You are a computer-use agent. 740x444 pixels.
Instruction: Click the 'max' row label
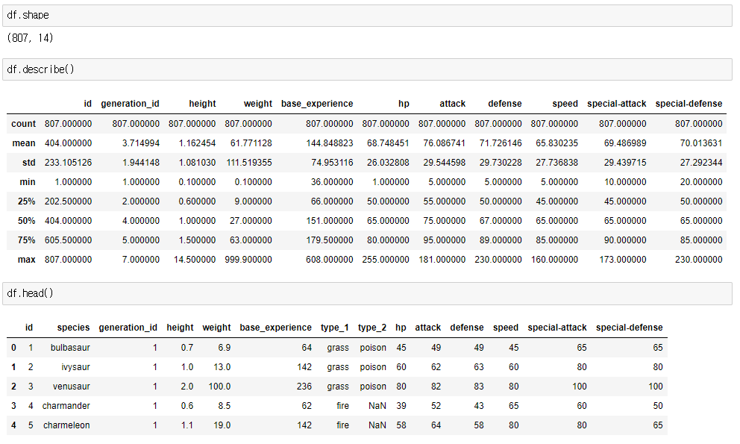pos(27,260)
